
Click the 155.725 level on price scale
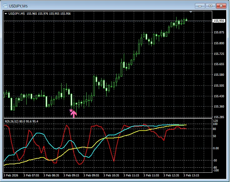[219, 54]
